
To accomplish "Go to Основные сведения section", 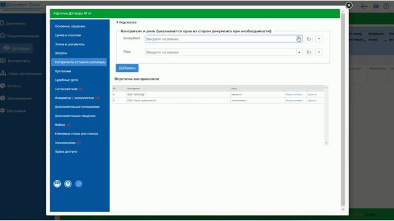I will point(70,26).
